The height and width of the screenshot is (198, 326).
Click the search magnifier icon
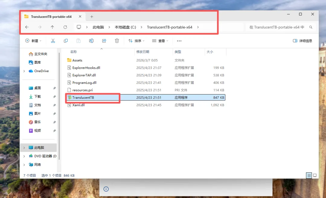(x=311, y=27)
